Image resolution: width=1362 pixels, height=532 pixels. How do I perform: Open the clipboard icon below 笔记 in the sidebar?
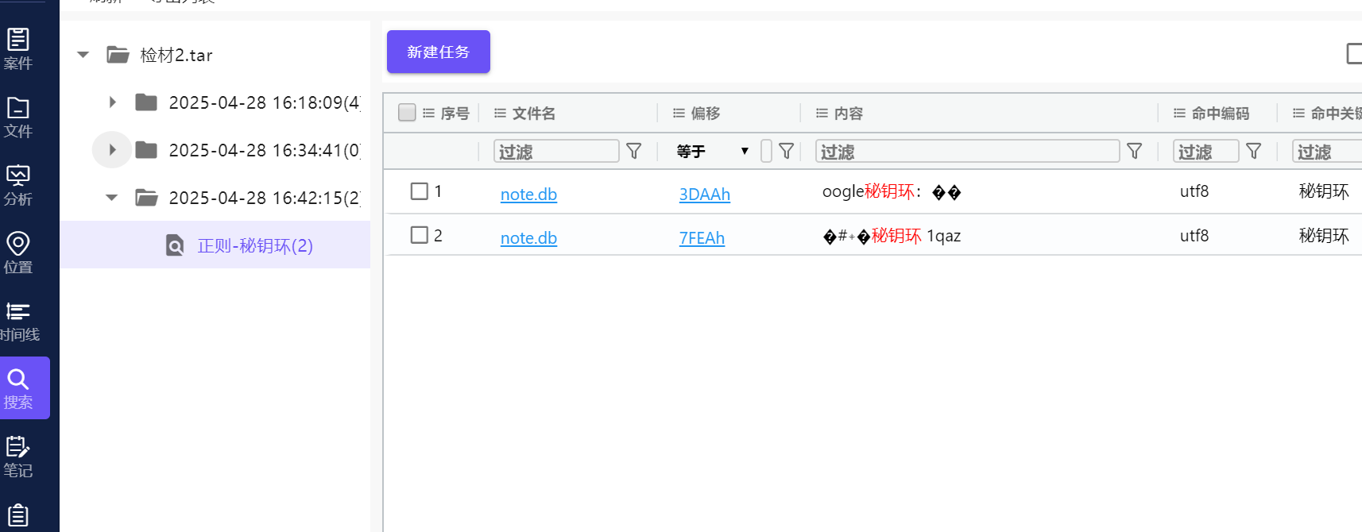pos(18,516)
